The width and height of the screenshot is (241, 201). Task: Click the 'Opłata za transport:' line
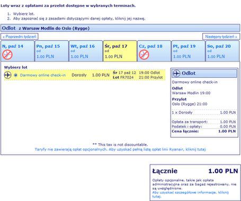tap(204, 122)
